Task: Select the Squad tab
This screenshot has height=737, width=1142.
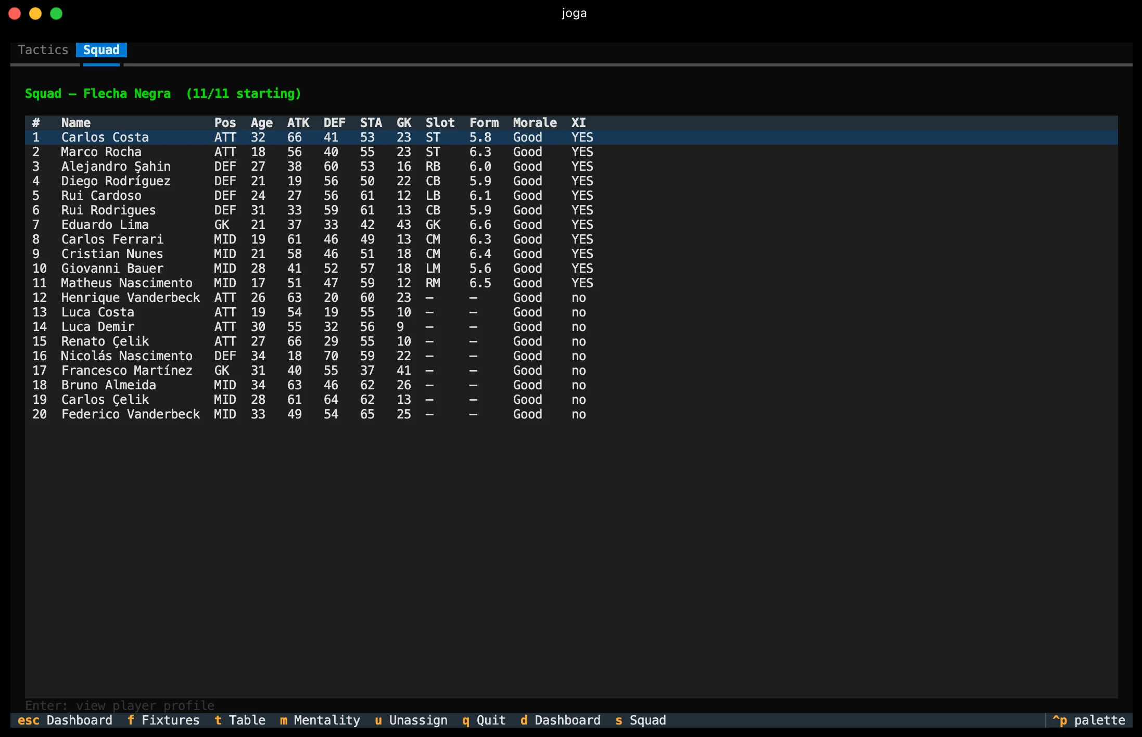Action: (x=101, y=50)
